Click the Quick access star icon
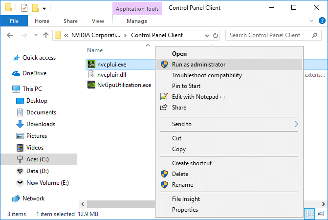 coord(16,58)
